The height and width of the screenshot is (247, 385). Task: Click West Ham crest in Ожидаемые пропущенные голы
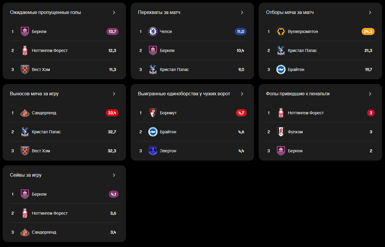pos(25,69)
